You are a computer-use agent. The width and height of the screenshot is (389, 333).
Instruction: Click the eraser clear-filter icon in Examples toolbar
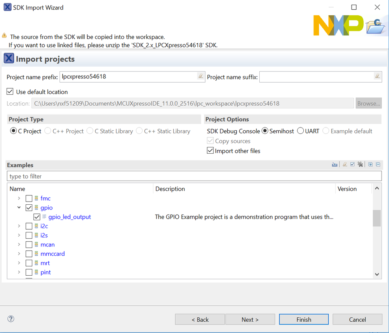(x=345, y=165)
